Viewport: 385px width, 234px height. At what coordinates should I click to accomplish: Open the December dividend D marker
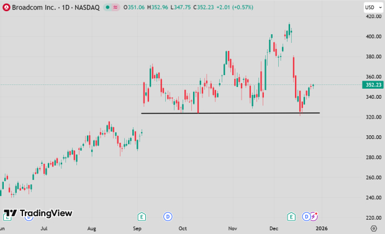click(306, 217)
